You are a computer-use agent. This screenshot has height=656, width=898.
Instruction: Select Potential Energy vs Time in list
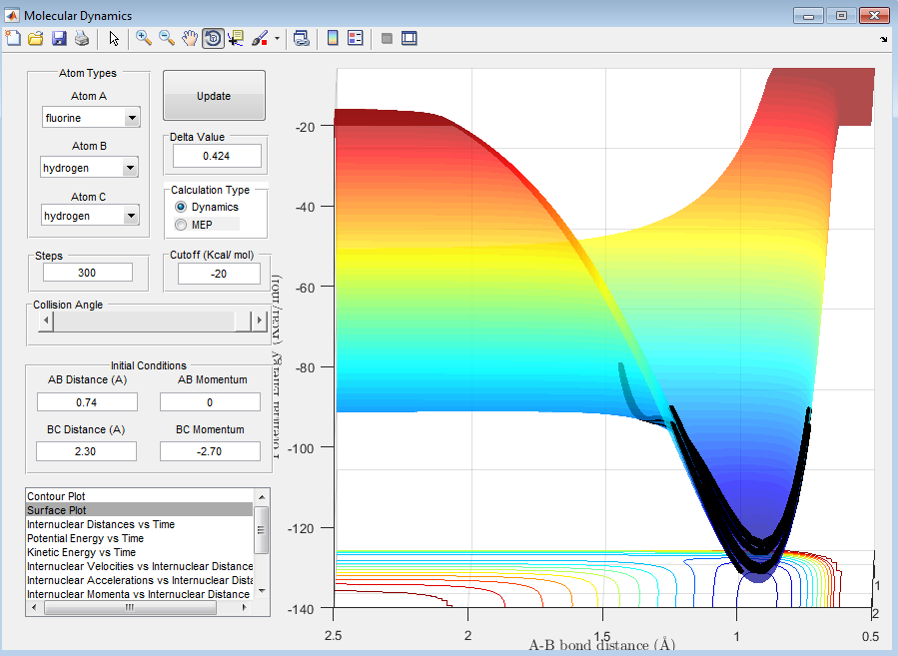85,538
